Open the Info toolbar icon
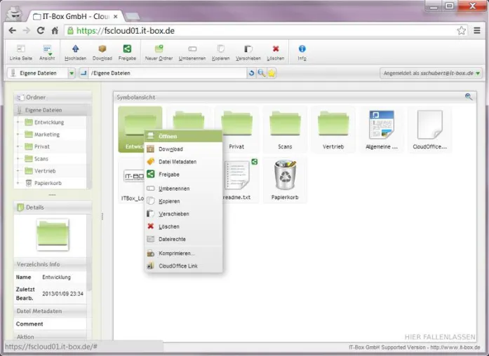The image size is (489, 356). 302,53
